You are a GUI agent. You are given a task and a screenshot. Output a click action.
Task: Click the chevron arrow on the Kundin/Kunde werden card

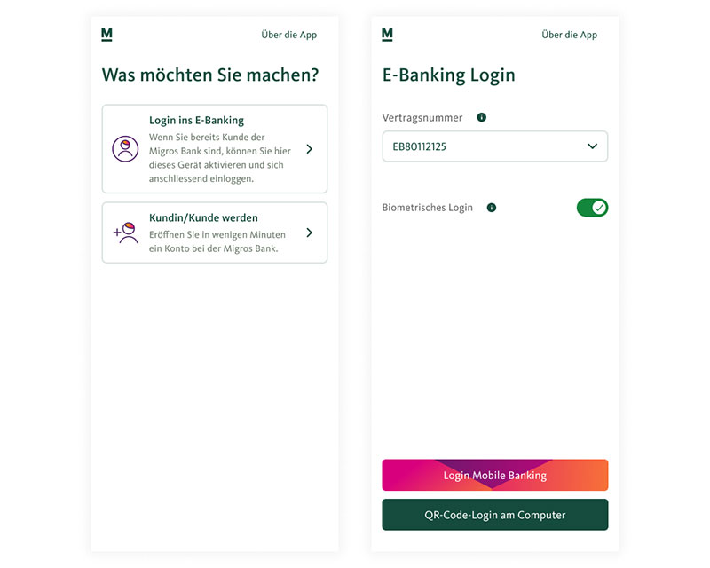click(309, 233)
